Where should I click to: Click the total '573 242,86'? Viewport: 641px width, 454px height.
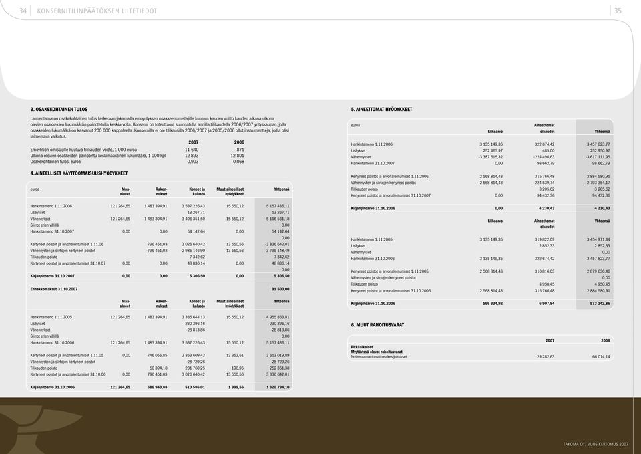pos(600,304)
